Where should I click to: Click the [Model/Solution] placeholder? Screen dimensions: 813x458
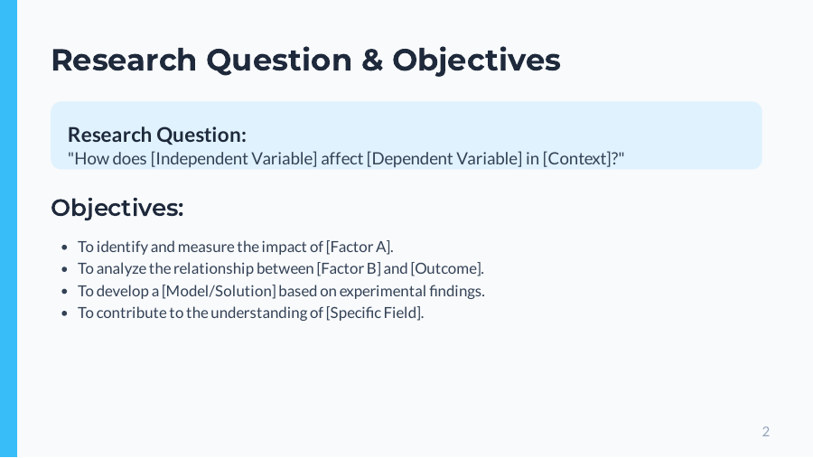[219, 291]
